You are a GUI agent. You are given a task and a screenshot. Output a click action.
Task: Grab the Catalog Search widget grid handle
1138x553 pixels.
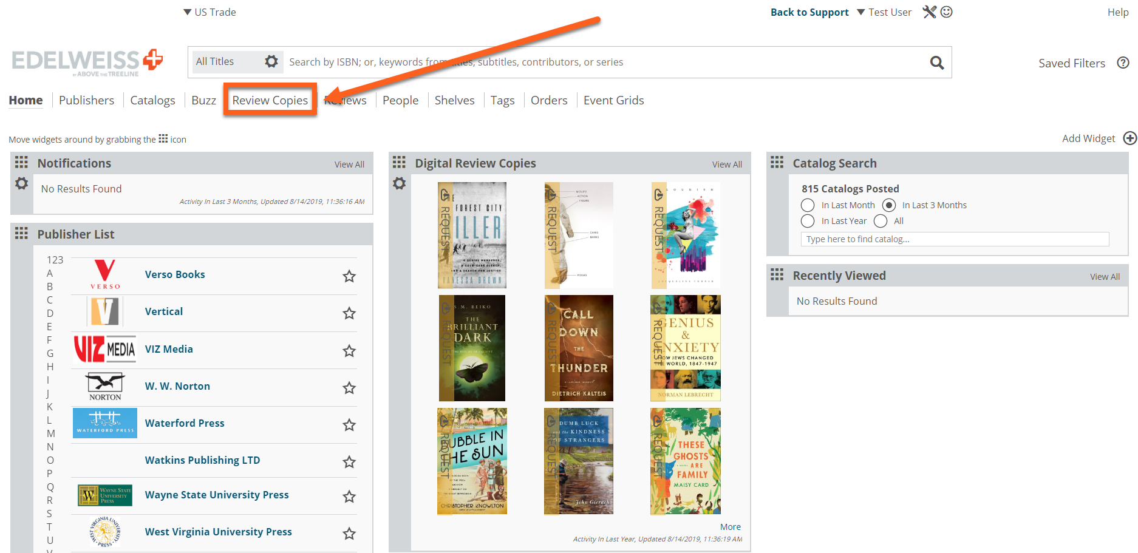coord(777,162)
